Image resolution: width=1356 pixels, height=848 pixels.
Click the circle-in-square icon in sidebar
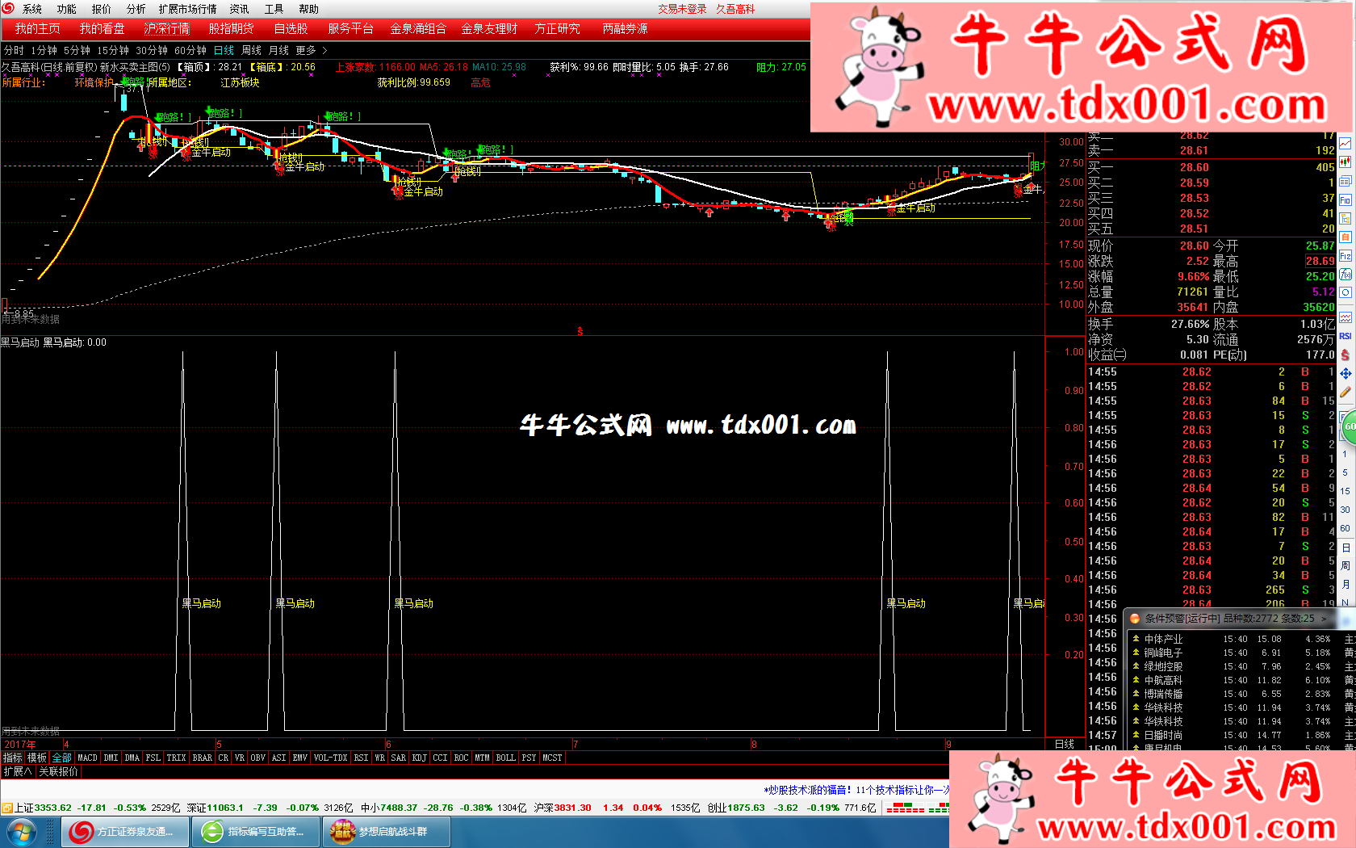tap(1346, 292)
